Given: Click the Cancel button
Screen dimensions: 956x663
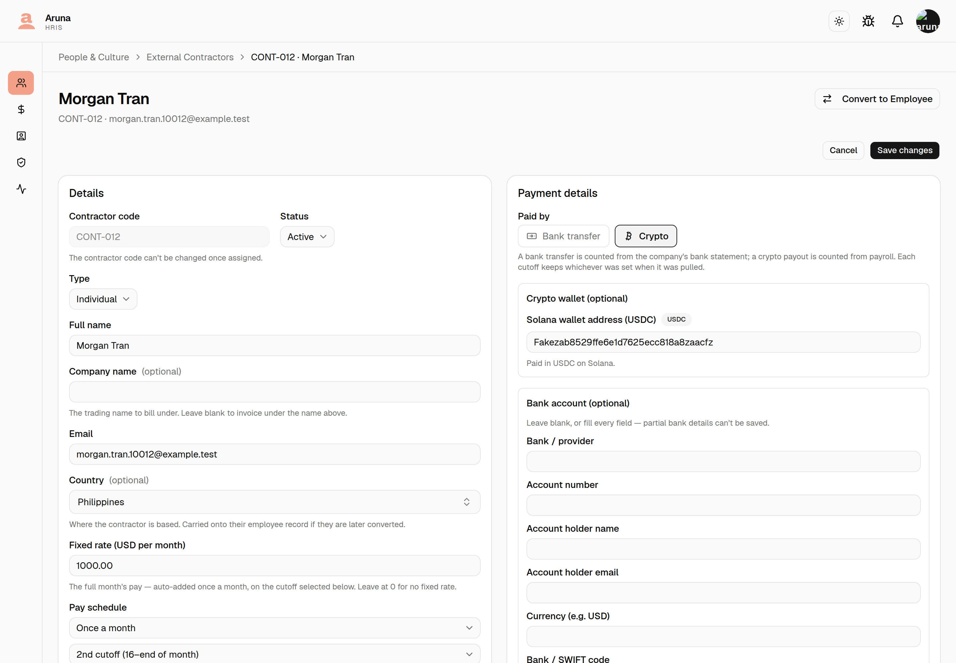Looking at the screenshot, I should click(843, 151).
